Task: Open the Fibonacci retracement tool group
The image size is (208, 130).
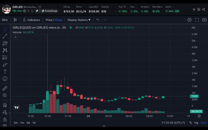Action: 5,43
